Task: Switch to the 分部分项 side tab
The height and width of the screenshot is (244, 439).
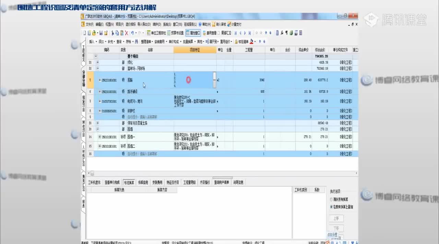Action: 83,78
